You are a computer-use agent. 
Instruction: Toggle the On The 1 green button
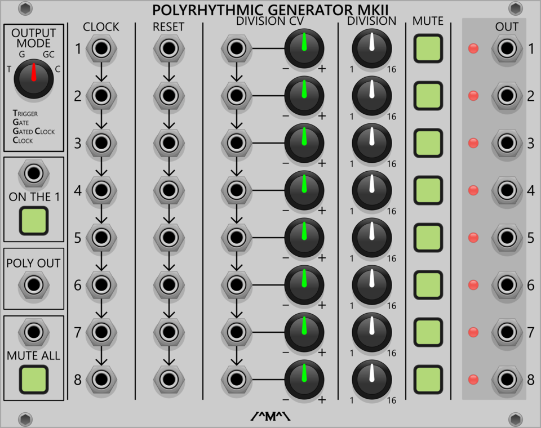click(34, 221)
